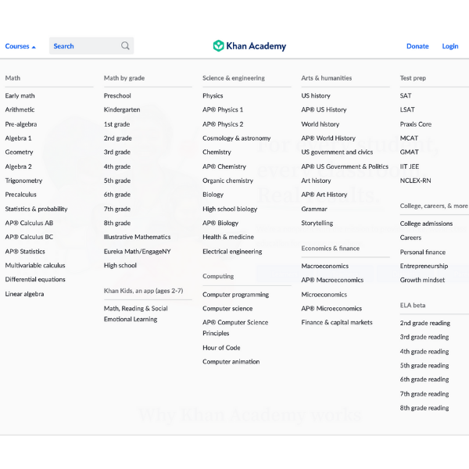Click the Login link
The height and width of the screenshot is (469, 469).
(x=450, y=46)
